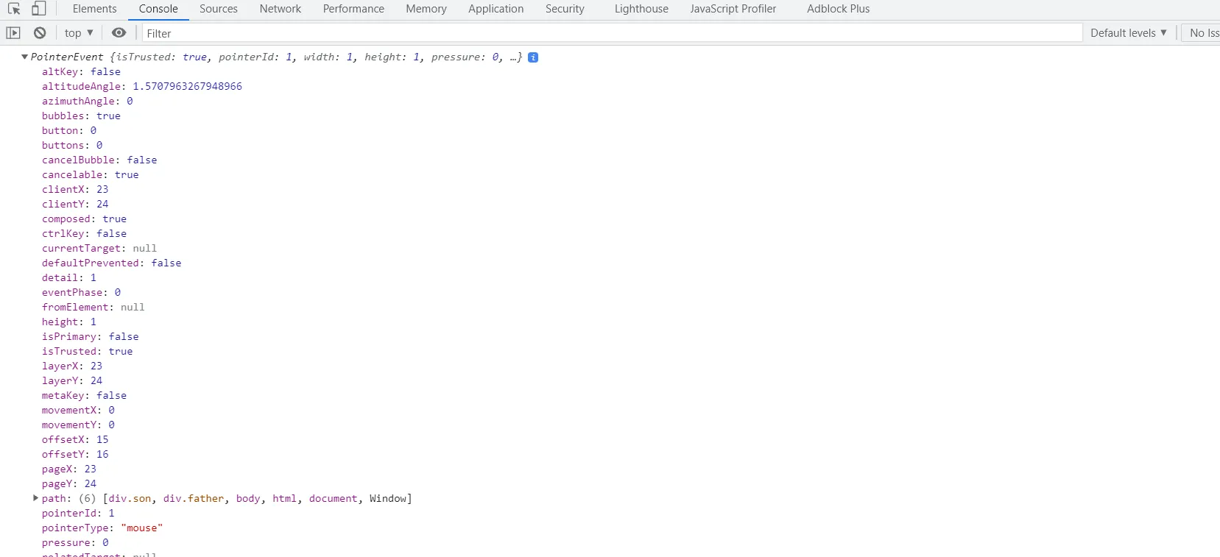Click div.father in the path array
Viewport: 1220px width, 557px height.
click(x=194, y=499)
